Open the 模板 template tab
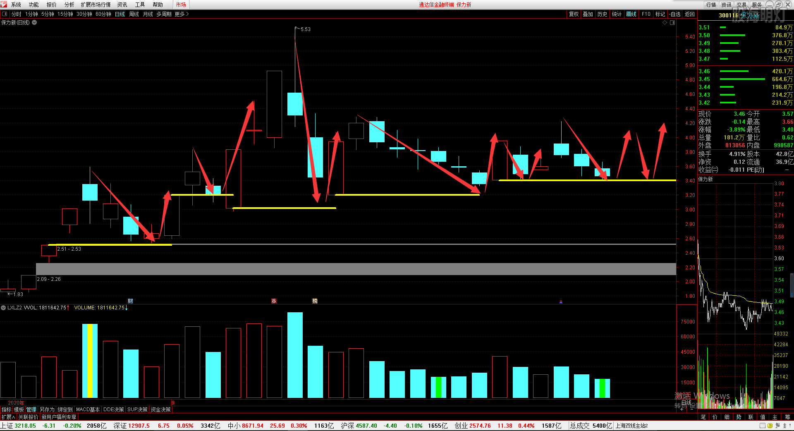Screen dimensions: 794x431 19,409
